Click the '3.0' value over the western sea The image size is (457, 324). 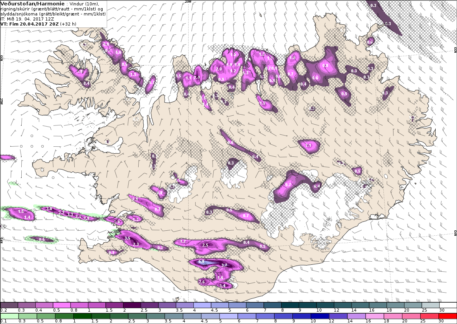[x=49, y=209]
